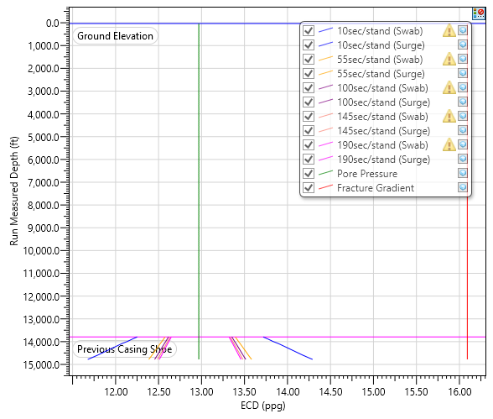This screenshot has width=493, height=419.
Task: Open the blue options icon for 100sec/stand (Surge)
Action: coord(463,102)
